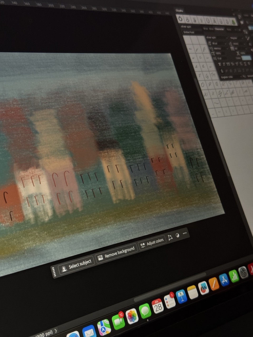Switch to the Character tab
This screenshot has height=337, width=253.
(220, 29)
